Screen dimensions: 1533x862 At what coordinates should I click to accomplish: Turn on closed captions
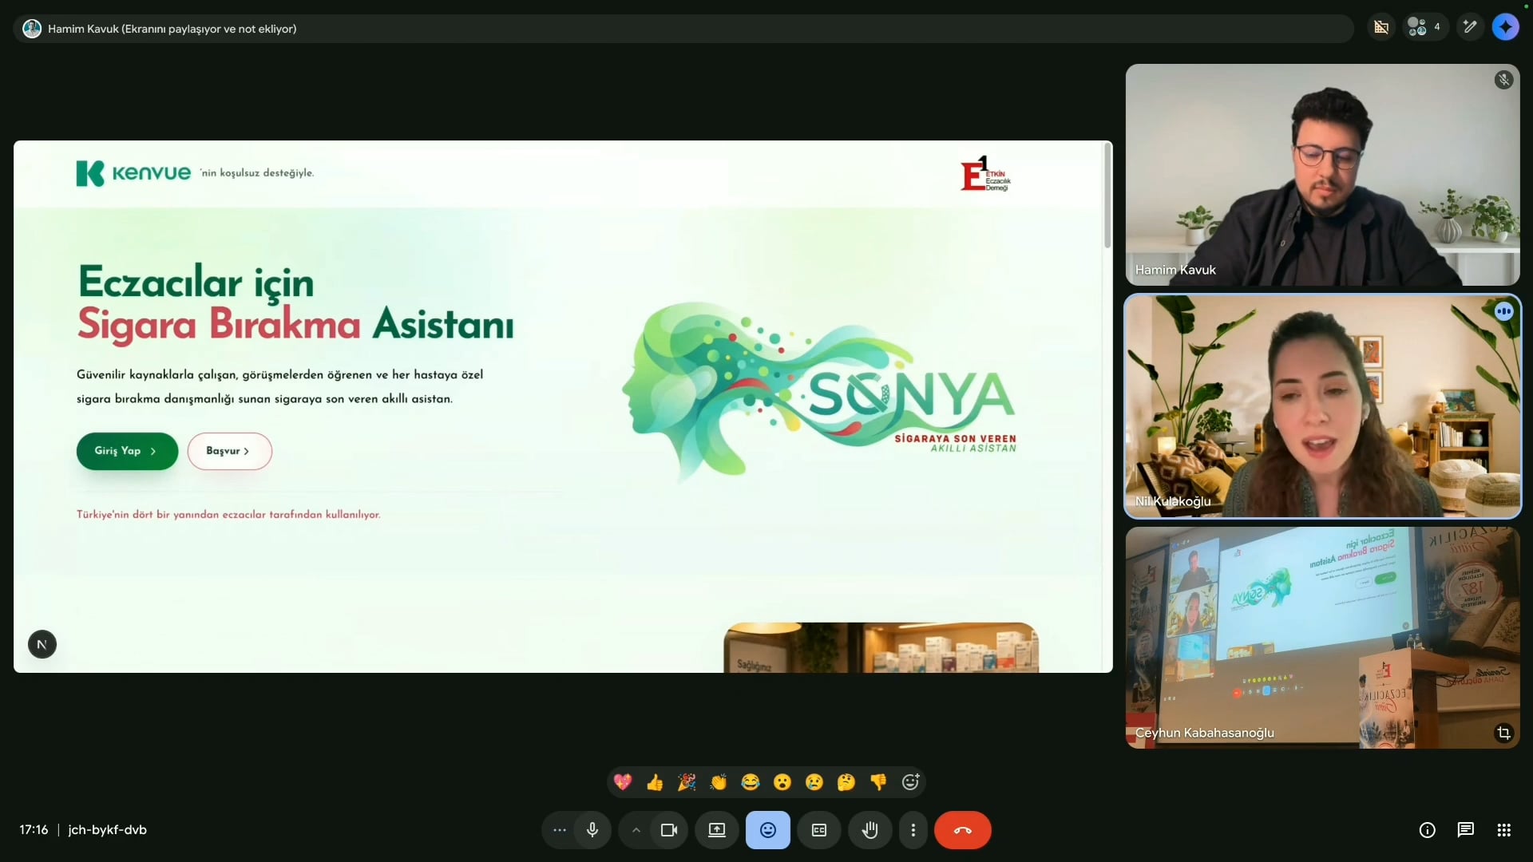point(819,830)
